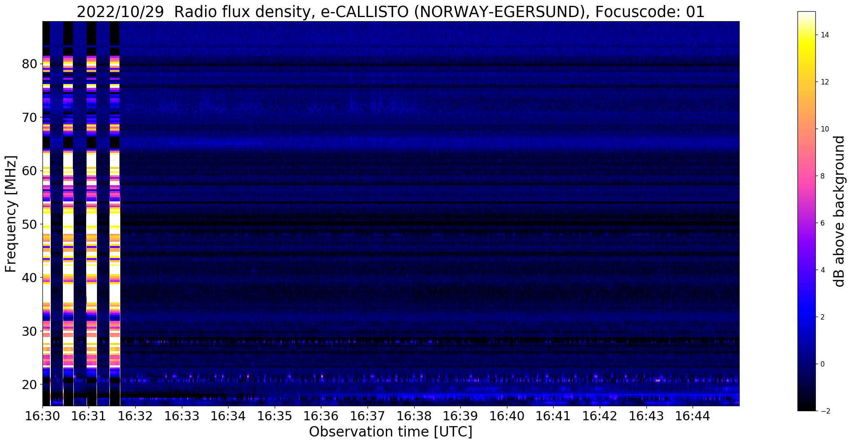Click the "dB above background" colorbar label

pyautogui.click(x=840, y=211)
